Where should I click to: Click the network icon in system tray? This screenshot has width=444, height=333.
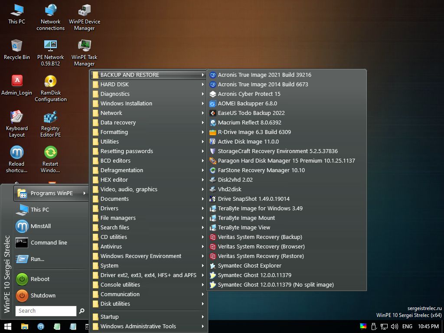(x=384, y=326)
